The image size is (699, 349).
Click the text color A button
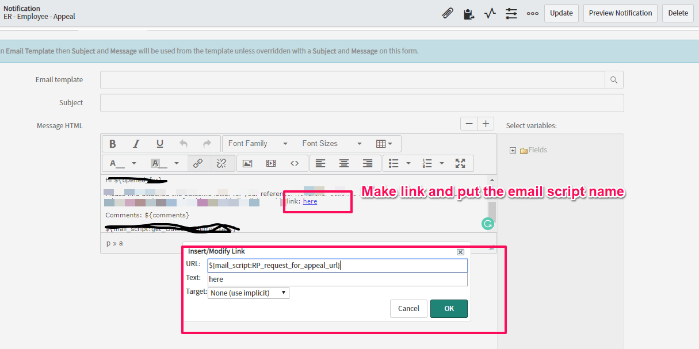coord(117,163)
